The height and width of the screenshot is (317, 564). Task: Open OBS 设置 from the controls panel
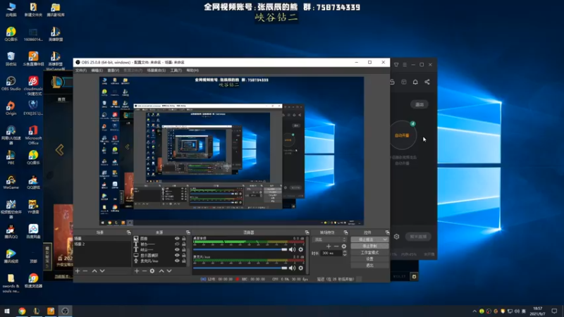[x=369, y=259]
